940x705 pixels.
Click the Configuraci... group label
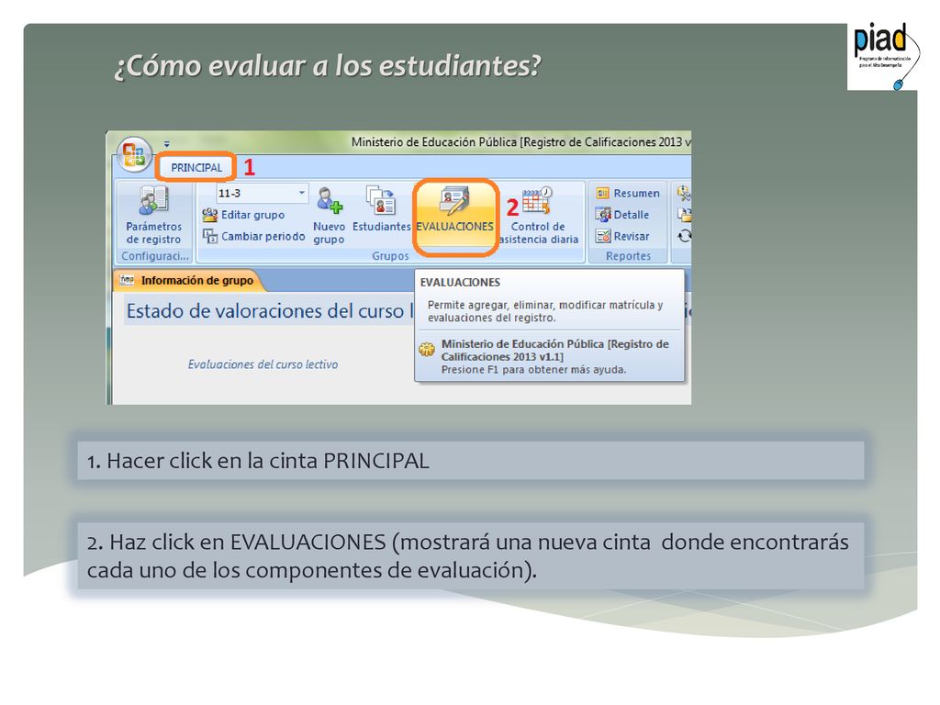tap(154, 256)
